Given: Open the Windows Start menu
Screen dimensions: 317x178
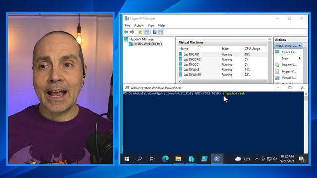Looking at the screenshot, I should [127, 159].
